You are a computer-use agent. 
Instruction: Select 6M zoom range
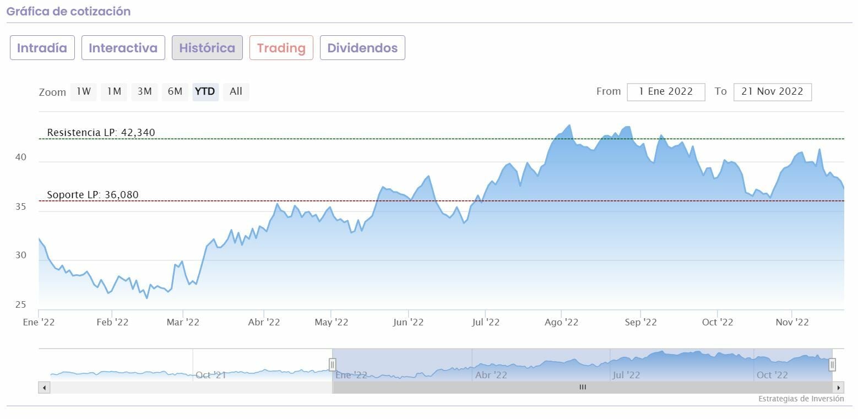[x=175, y=91]
